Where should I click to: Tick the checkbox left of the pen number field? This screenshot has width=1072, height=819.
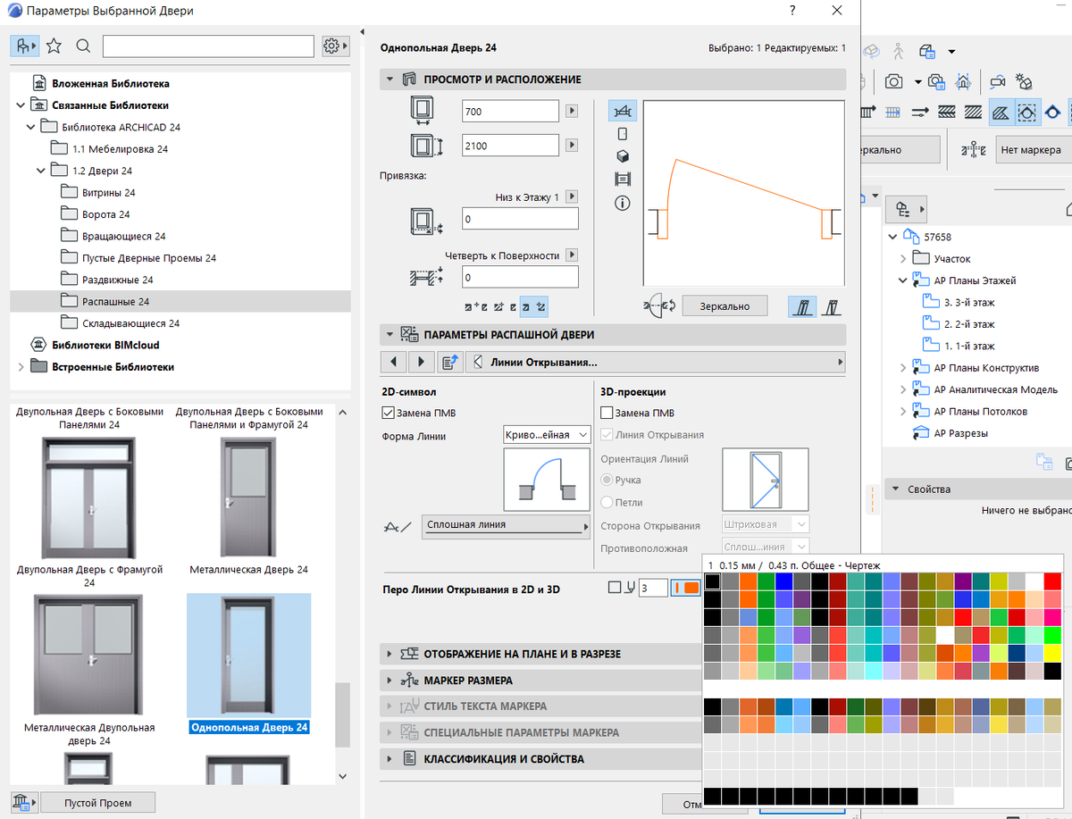[614, 588]
